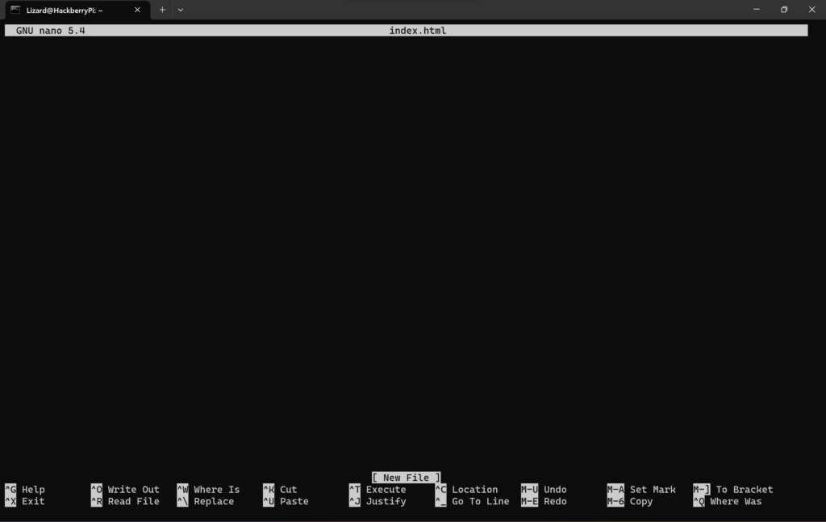Click the ^G Help shortcut

(x=25, y=490)
